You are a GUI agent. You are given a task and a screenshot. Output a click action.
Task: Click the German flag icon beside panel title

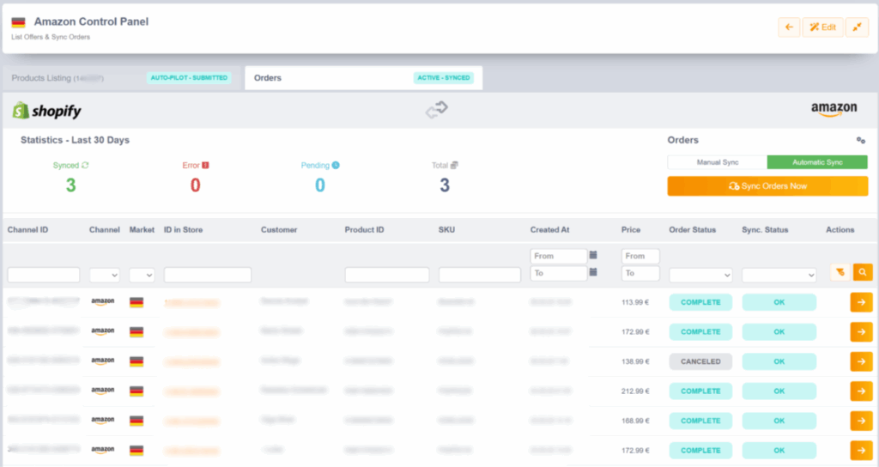(x=19, y=22)
